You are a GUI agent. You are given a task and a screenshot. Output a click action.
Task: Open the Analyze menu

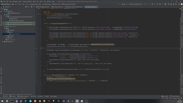pyautogui.click(x=24, y=1)
